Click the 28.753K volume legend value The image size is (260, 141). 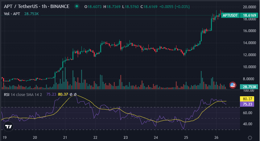31,14
